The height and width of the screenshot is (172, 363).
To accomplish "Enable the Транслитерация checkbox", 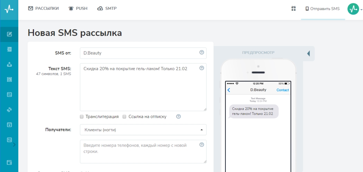I will pos(82,117).
